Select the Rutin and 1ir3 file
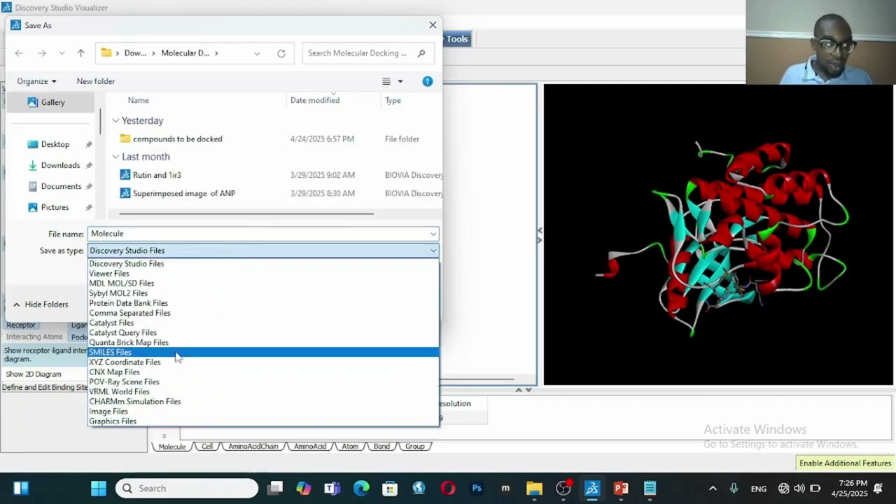This screenshot has width=896, height=504. tap(157, 175)
